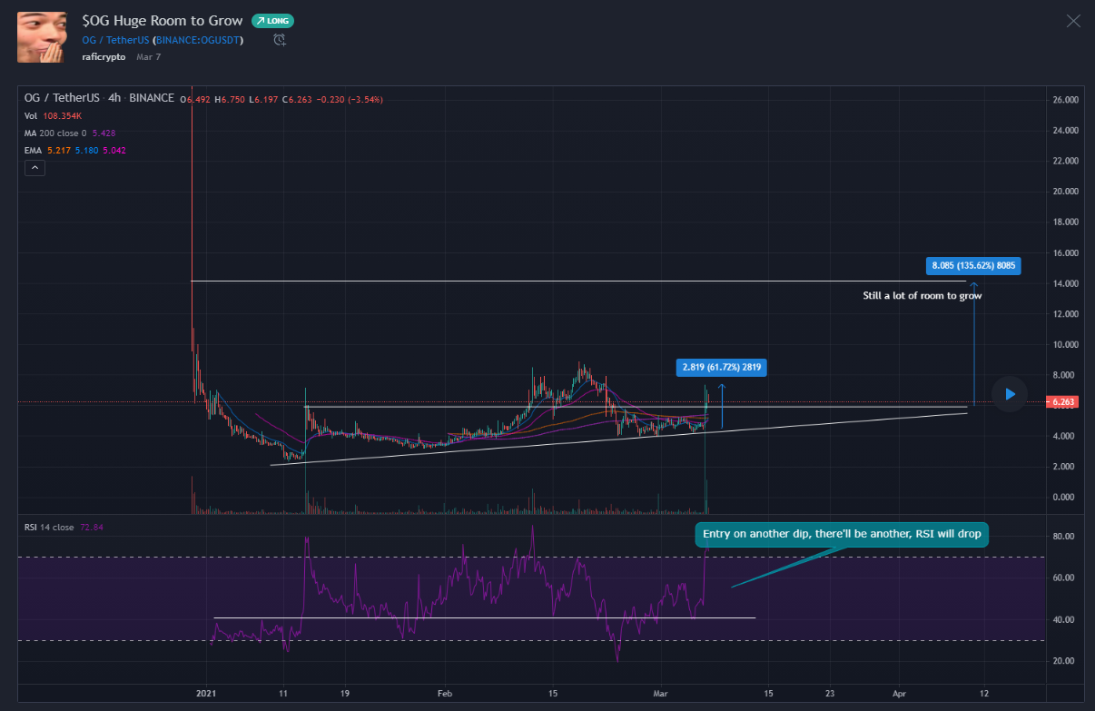Close the idea view with the X
The height and width of the screenshot is (711, 1095).
[x=1073, y=21]
